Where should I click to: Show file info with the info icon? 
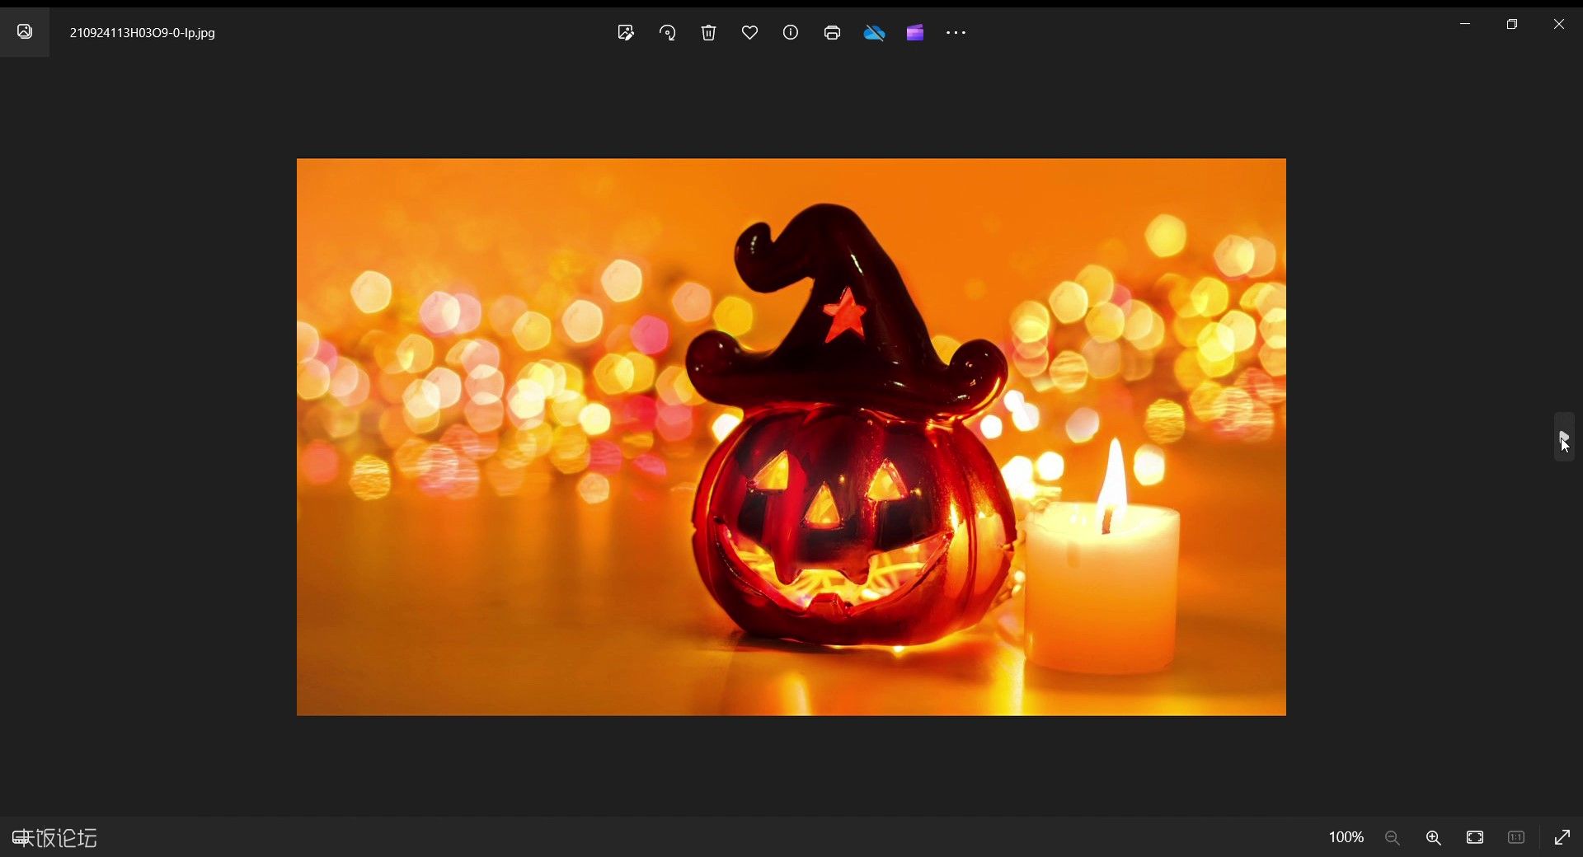(x=791, y=33)
